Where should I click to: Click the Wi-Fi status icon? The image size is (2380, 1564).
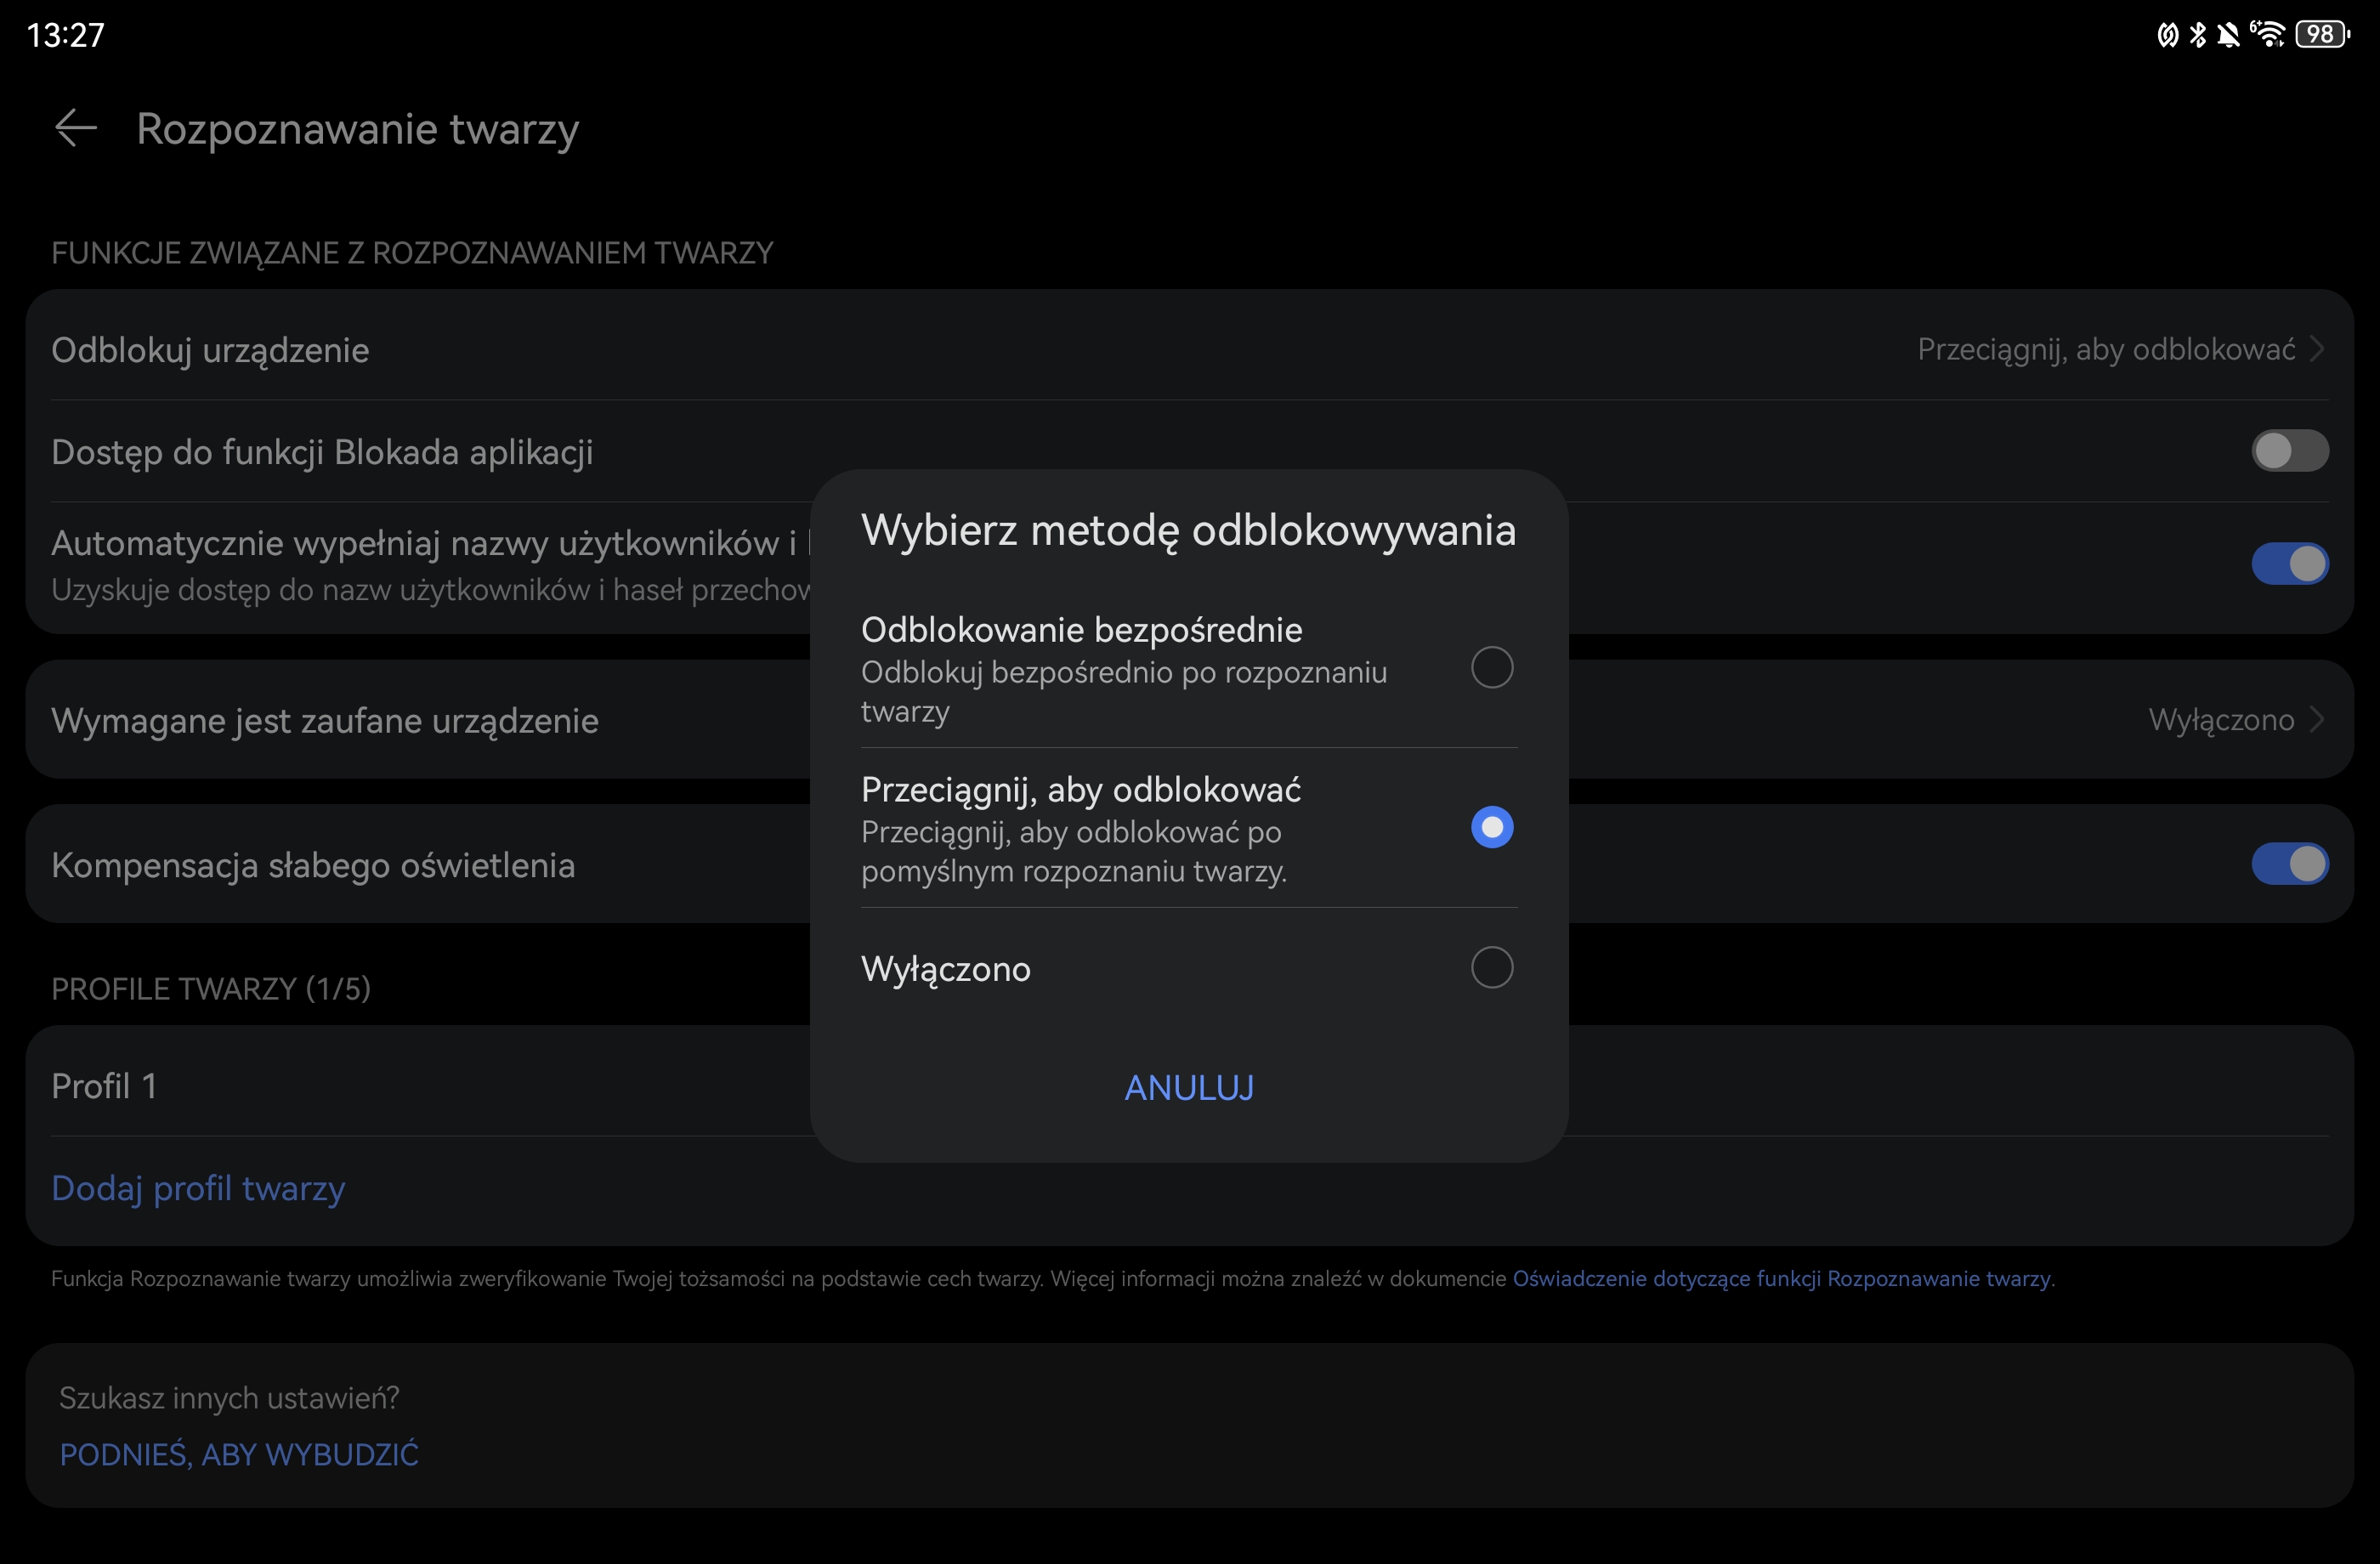(x=2268, y=35)
